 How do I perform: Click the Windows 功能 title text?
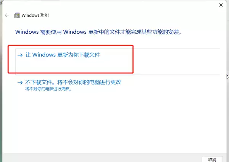point(35,15)
